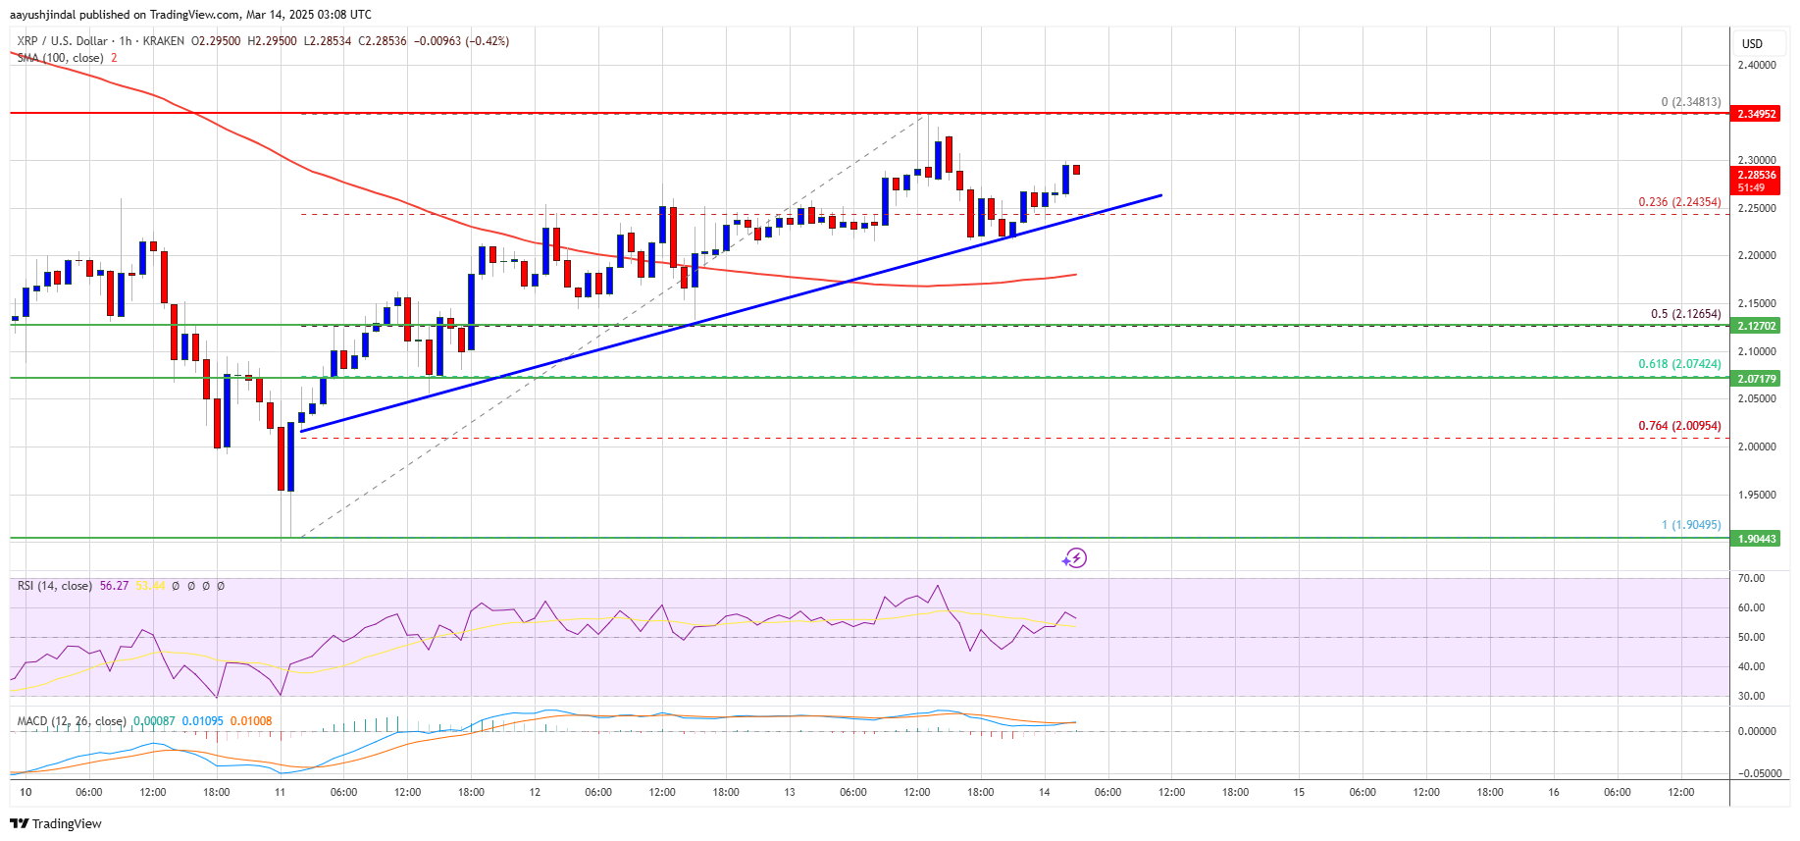1800x841 pixels.
Task: Click the TradingView logo icon at bottom left
Action: [19, 823]
